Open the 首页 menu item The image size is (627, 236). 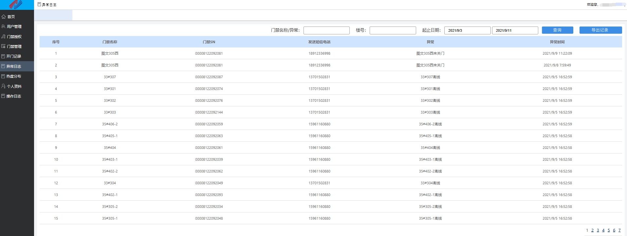point(11,17)
